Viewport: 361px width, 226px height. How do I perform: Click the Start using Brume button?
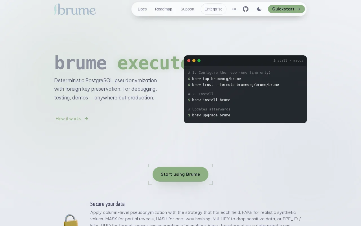180,174
